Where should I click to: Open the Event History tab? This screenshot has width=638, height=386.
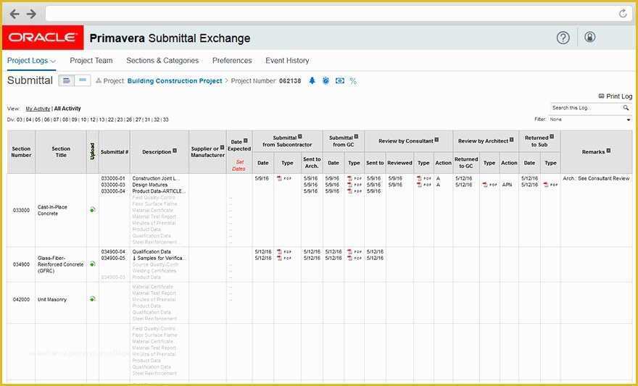pos(287,61)
